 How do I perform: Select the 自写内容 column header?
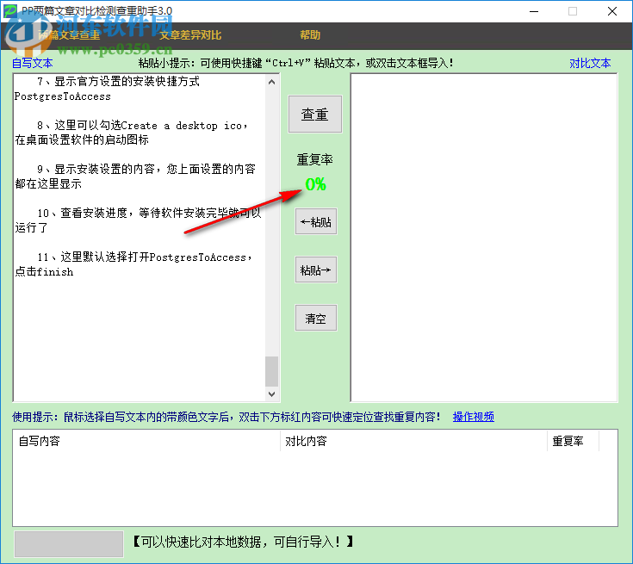tap(146, 441)
